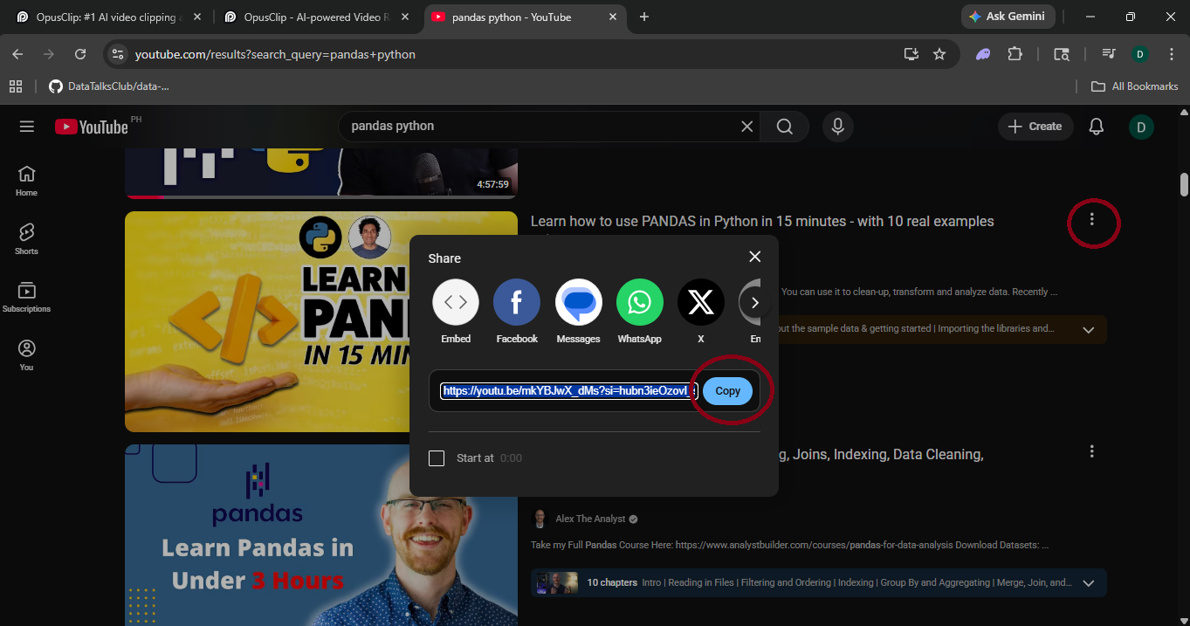Open the media control toolbar icon

click(1109, 54)
